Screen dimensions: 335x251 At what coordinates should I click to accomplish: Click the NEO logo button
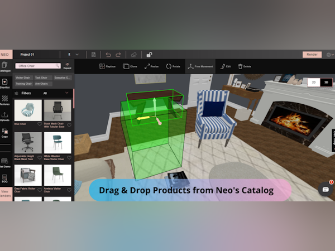point(6,55)
